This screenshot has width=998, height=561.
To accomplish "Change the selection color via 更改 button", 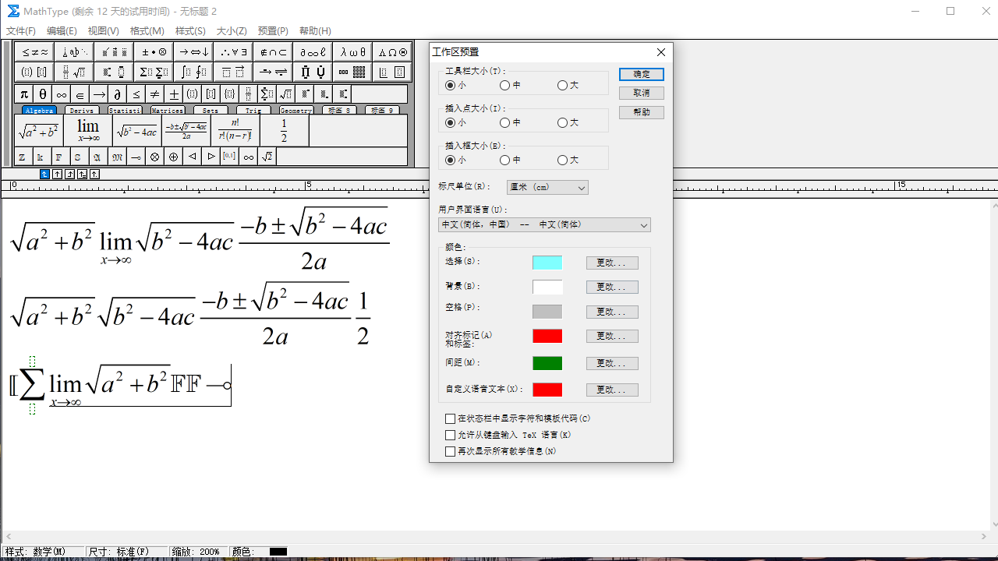I will [x=612, y=263].
